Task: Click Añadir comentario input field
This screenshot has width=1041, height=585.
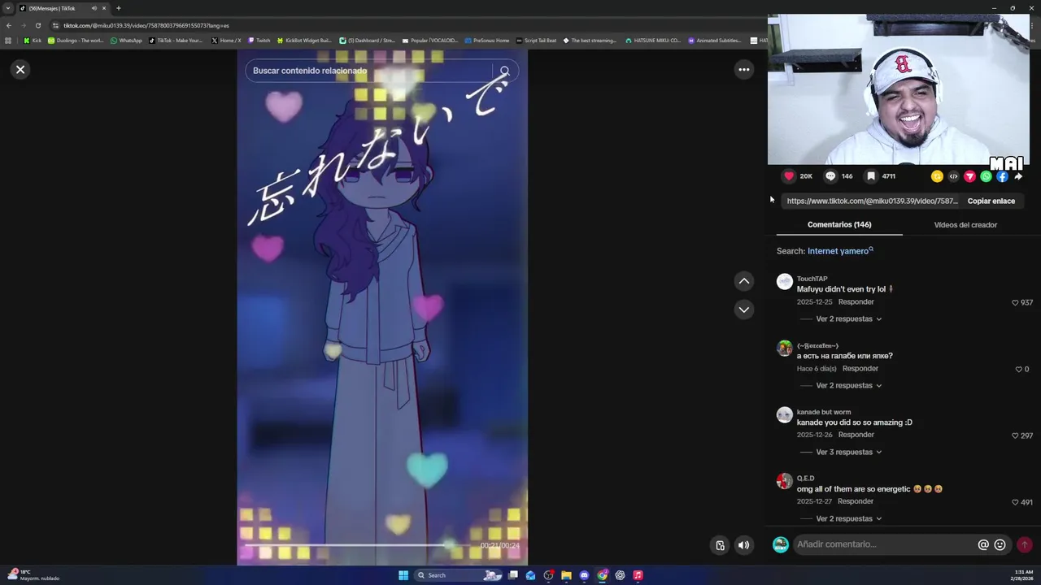Action: [x=884, y=544]
